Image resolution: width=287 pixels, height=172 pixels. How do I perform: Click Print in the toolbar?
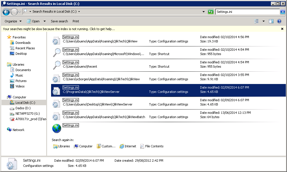point(76,21)
